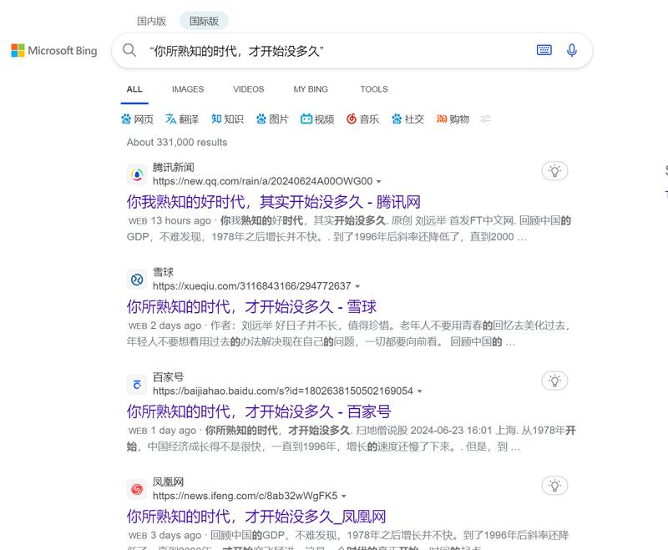Select the 音乐 music filter

(x=362, y=119)
